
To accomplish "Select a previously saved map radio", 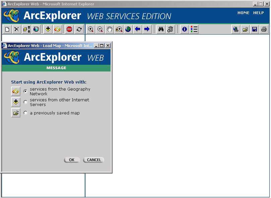I will [x=25, y=113].
